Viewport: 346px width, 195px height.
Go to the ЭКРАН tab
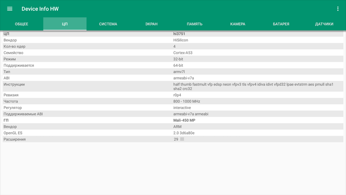click(151, 24)
